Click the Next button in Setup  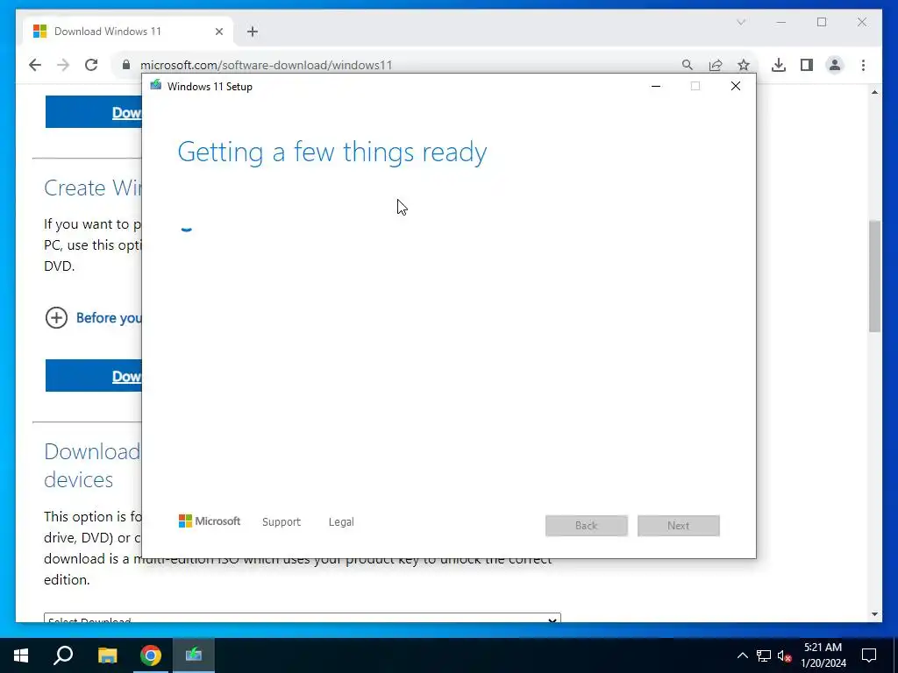point(679,526)
